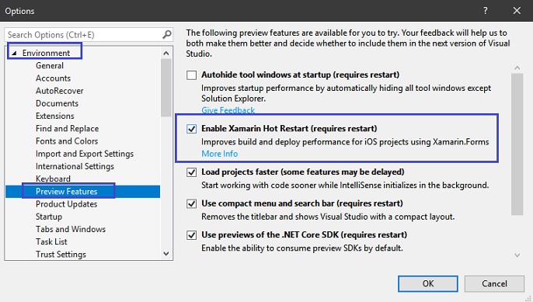This screenshot has width=533, height=302.
Task: Follow the More Info link
Action: click(x=220, y=154)
